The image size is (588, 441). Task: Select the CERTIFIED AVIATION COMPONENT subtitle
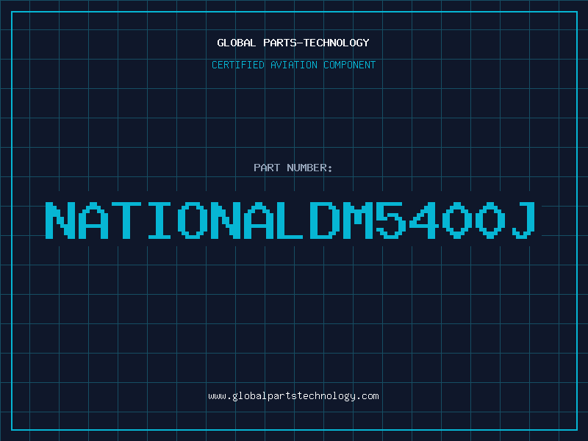[293, 65]
